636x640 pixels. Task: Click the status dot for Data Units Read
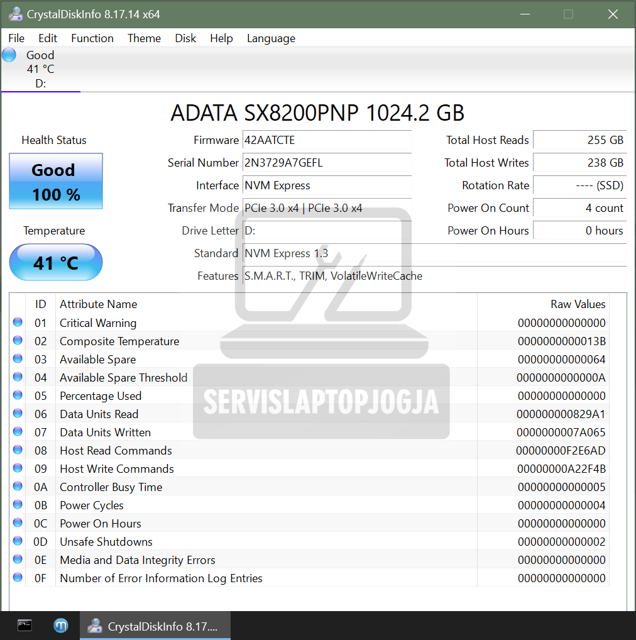coord(18,413)
